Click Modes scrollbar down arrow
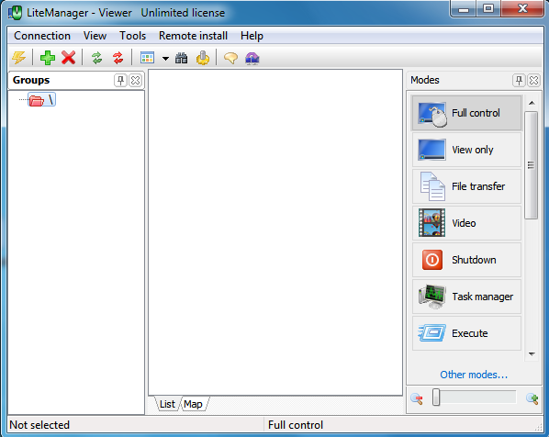The image size is (549, 437). coord(532,354)
